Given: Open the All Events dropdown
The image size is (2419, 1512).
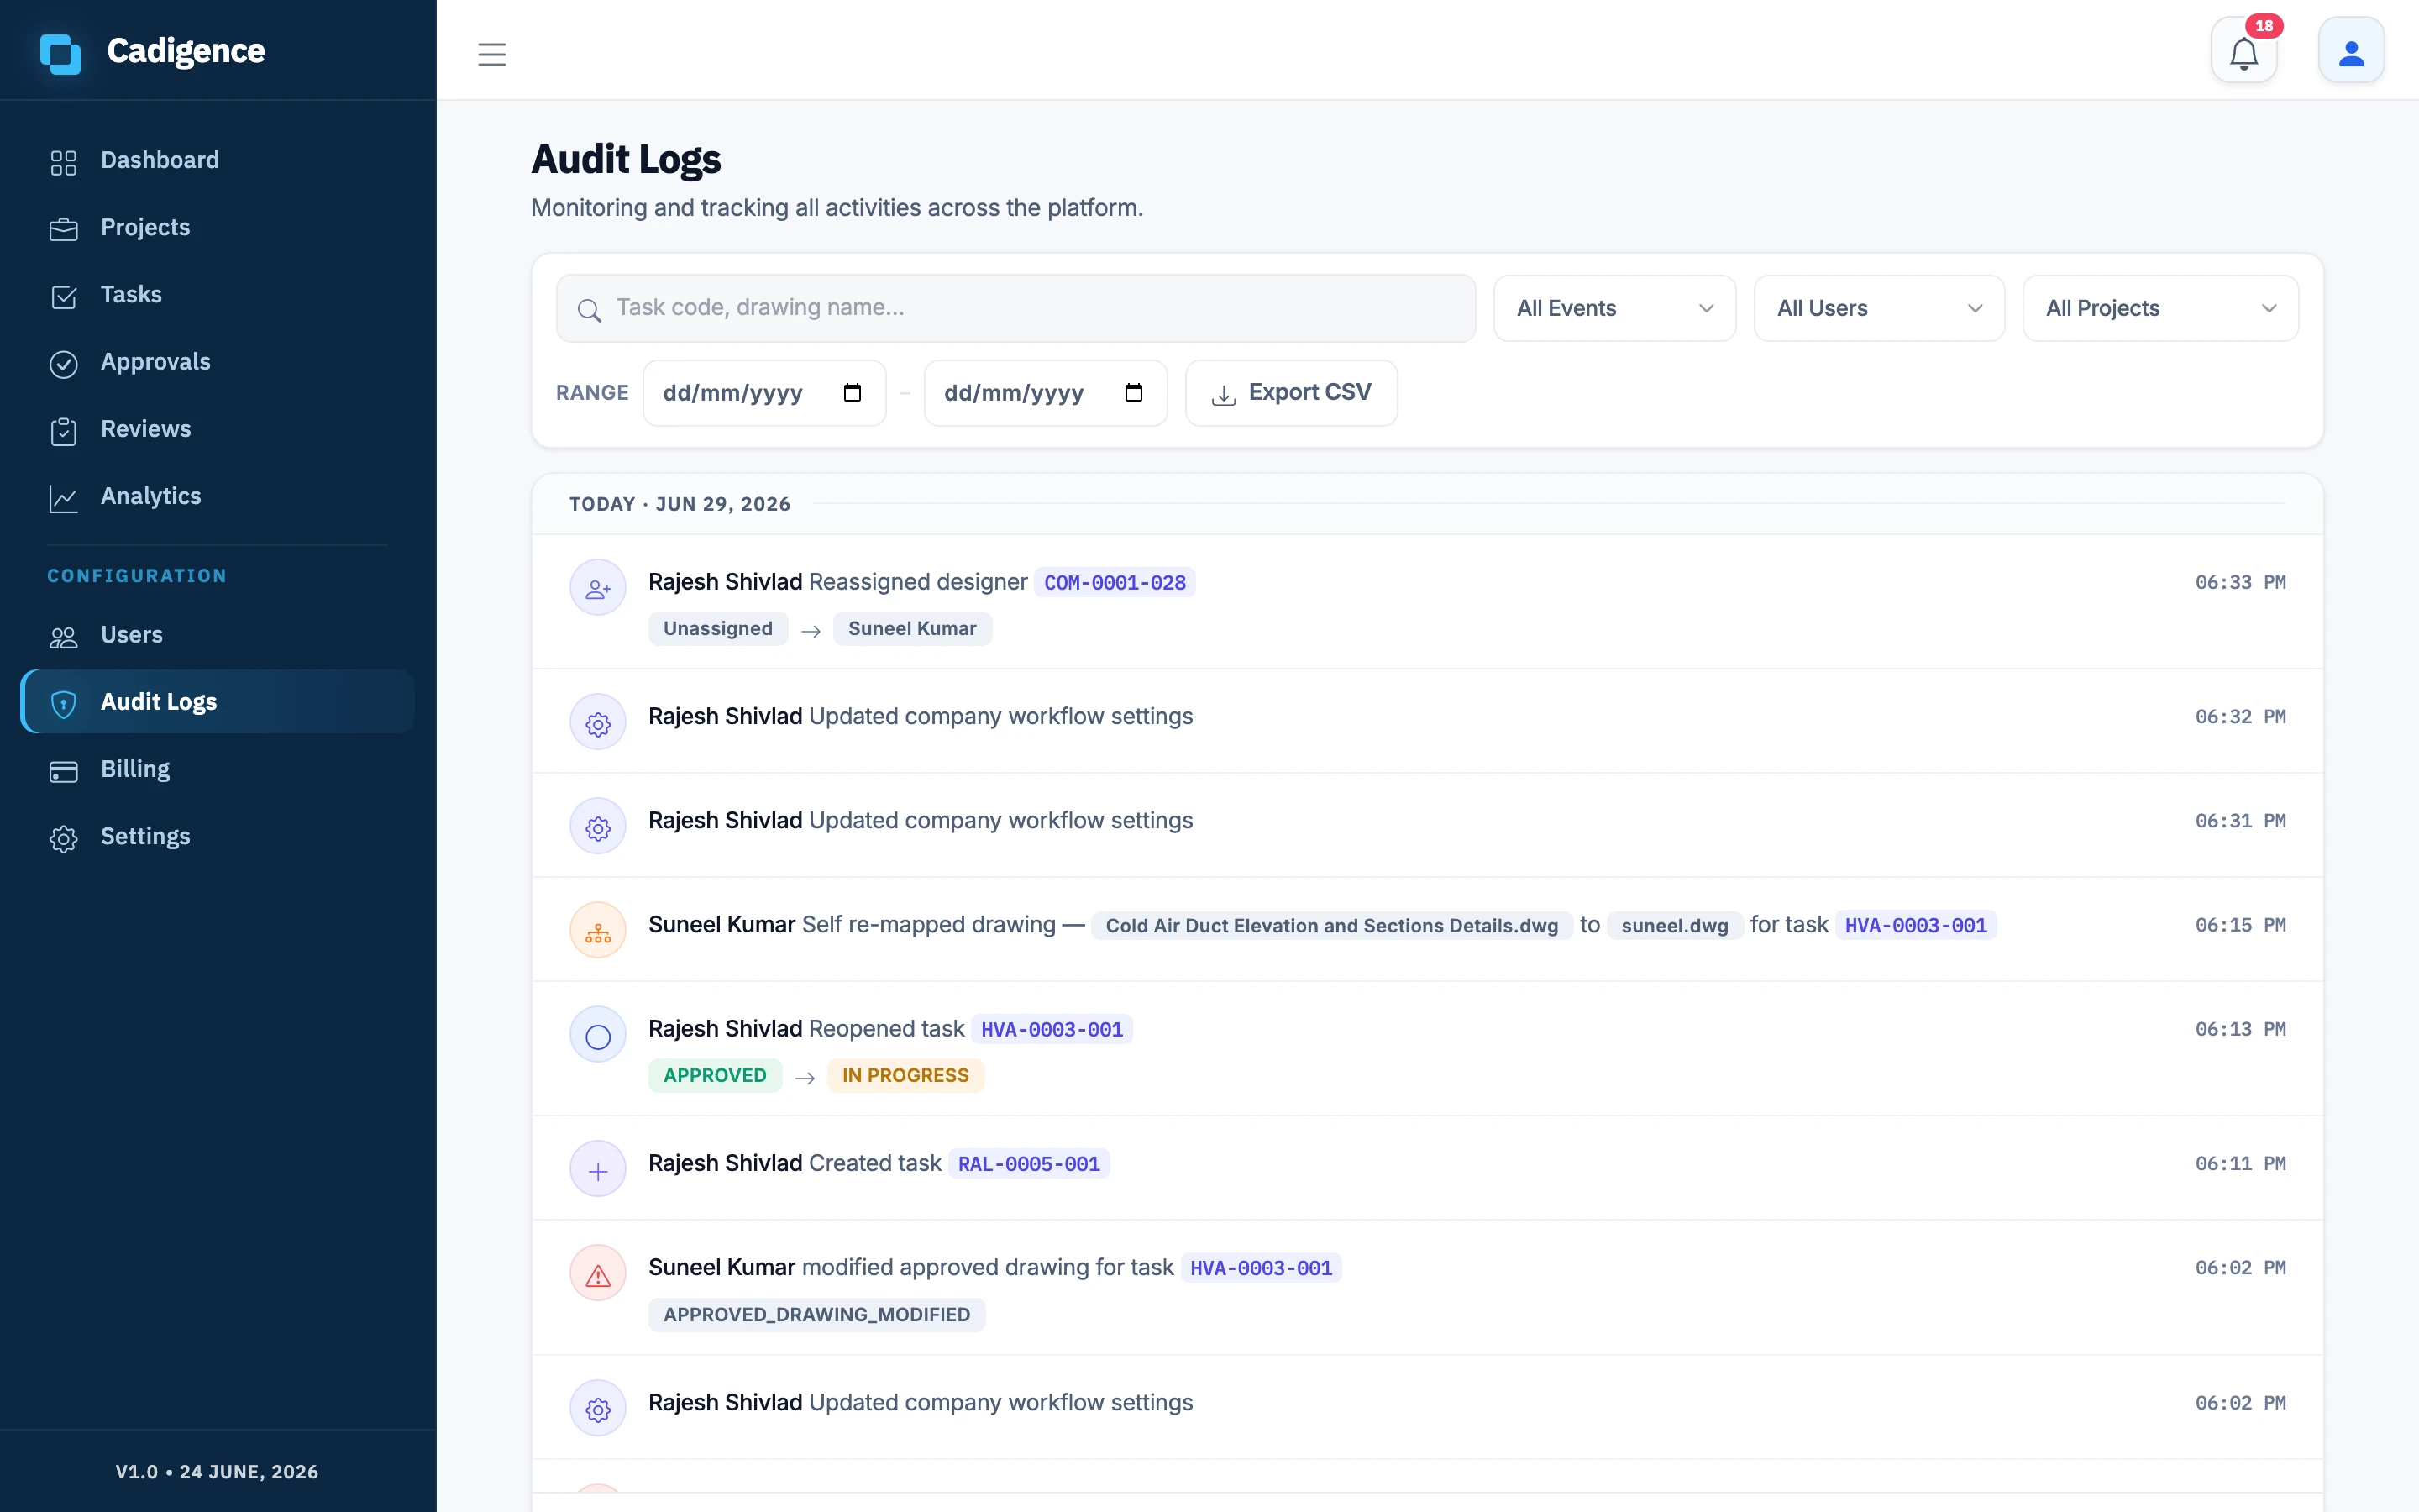Looking at the screenshot, I should tap(1614, 308).
